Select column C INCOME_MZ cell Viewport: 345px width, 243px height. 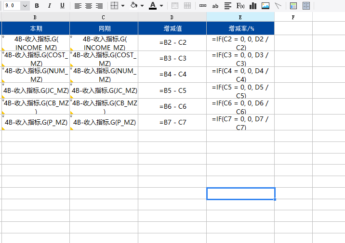pyautogui.click(x=104, y=43)
